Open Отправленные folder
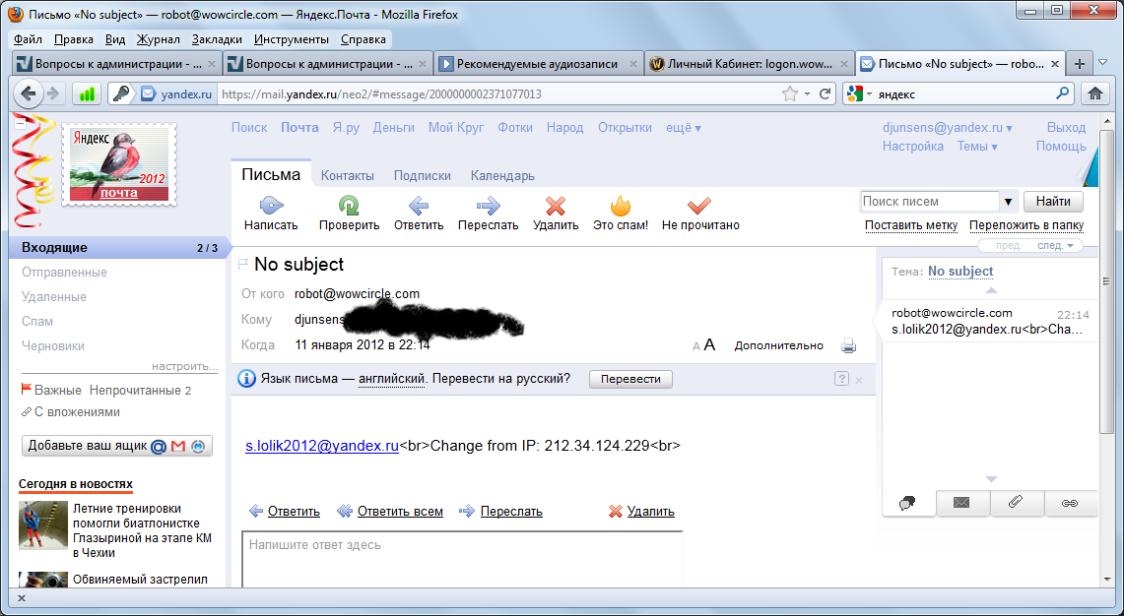The height and width of the screenshot is (616, 1124). [64, 273]
